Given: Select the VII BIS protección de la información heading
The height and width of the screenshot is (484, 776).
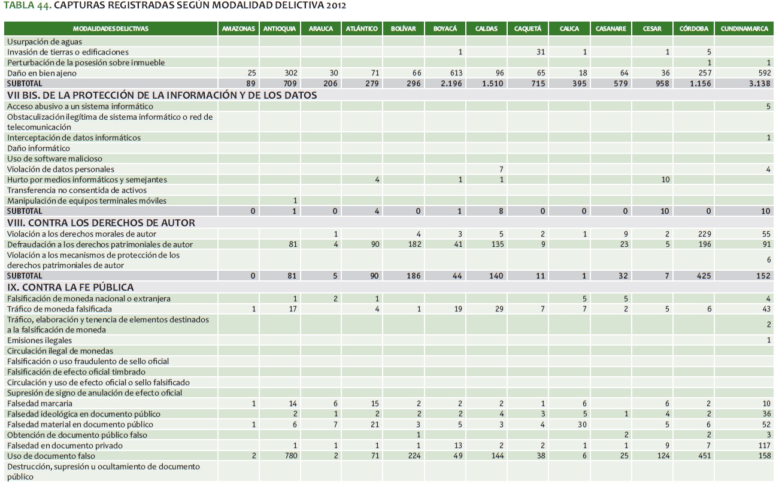Looking at the screenshot, I should click(x=162, y=95).
